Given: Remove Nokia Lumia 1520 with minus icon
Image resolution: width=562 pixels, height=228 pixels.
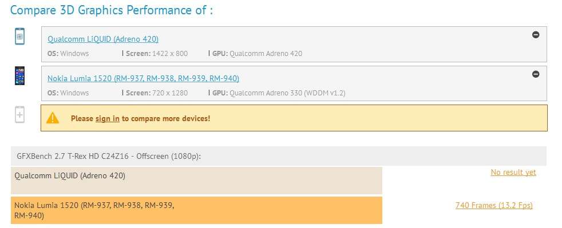Looking at the screenshot, I should coord(536,74).
